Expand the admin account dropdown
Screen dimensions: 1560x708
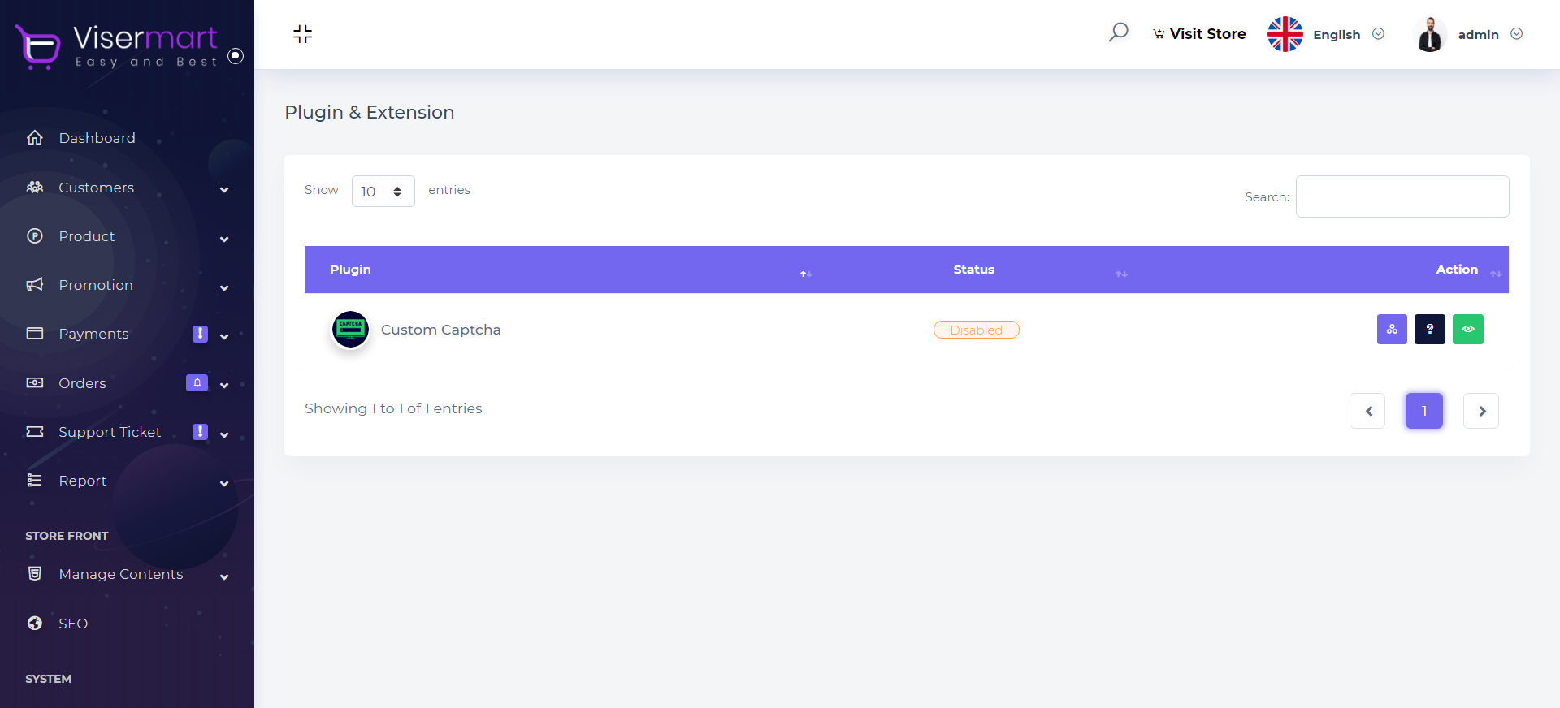click(1488, 34)
